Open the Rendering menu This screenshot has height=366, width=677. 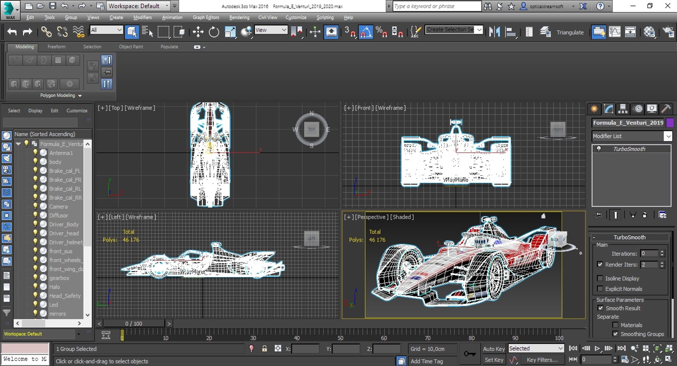pos(239,17)
